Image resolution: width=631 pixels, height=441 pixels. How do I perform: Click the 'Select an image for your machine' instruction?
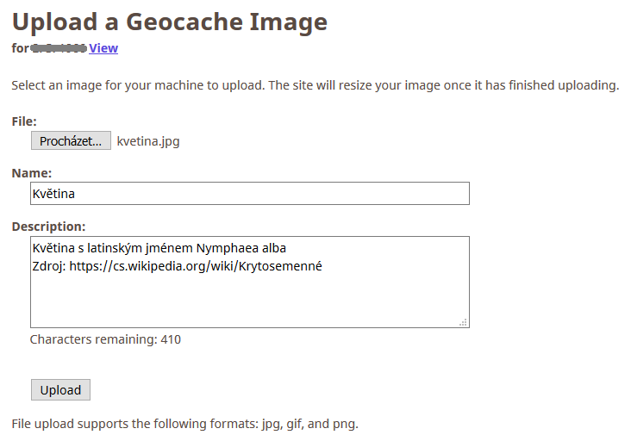[x=315, y=85]
